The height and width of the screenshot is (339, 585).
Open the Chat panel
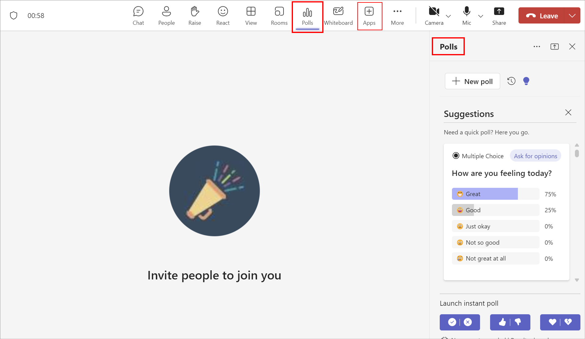pos(138,16)
